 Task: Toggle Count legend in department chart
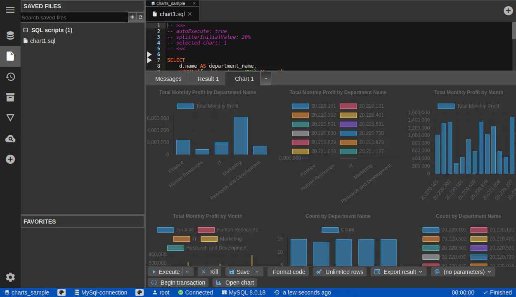330,230
